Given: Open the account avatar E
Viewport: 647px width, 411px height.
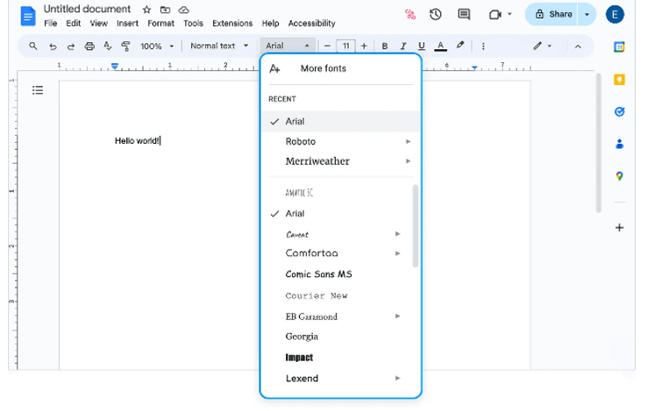Looking at the screenshot, I should click(x=615, y=15).
